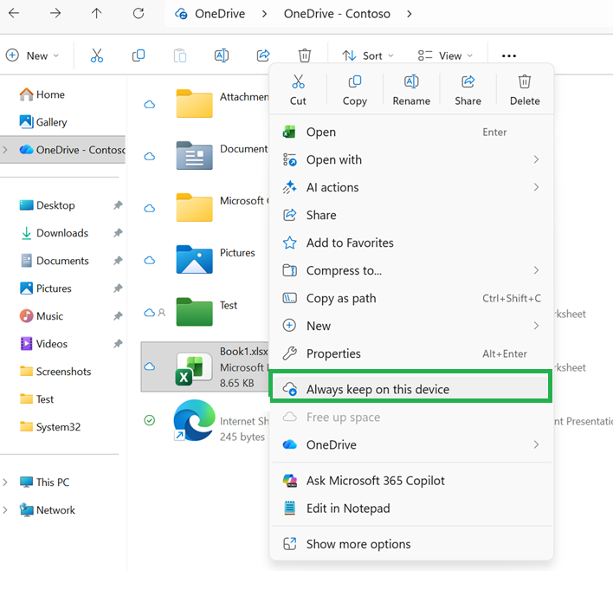Choose Add to Favorites
The height and width of the screenshot is (596, 613).
(411, 243)
